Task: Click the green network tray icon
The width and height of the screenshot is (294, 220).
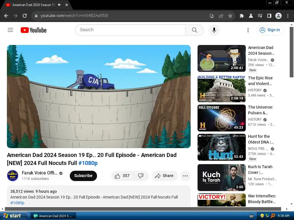Action: tap(268, 216)
